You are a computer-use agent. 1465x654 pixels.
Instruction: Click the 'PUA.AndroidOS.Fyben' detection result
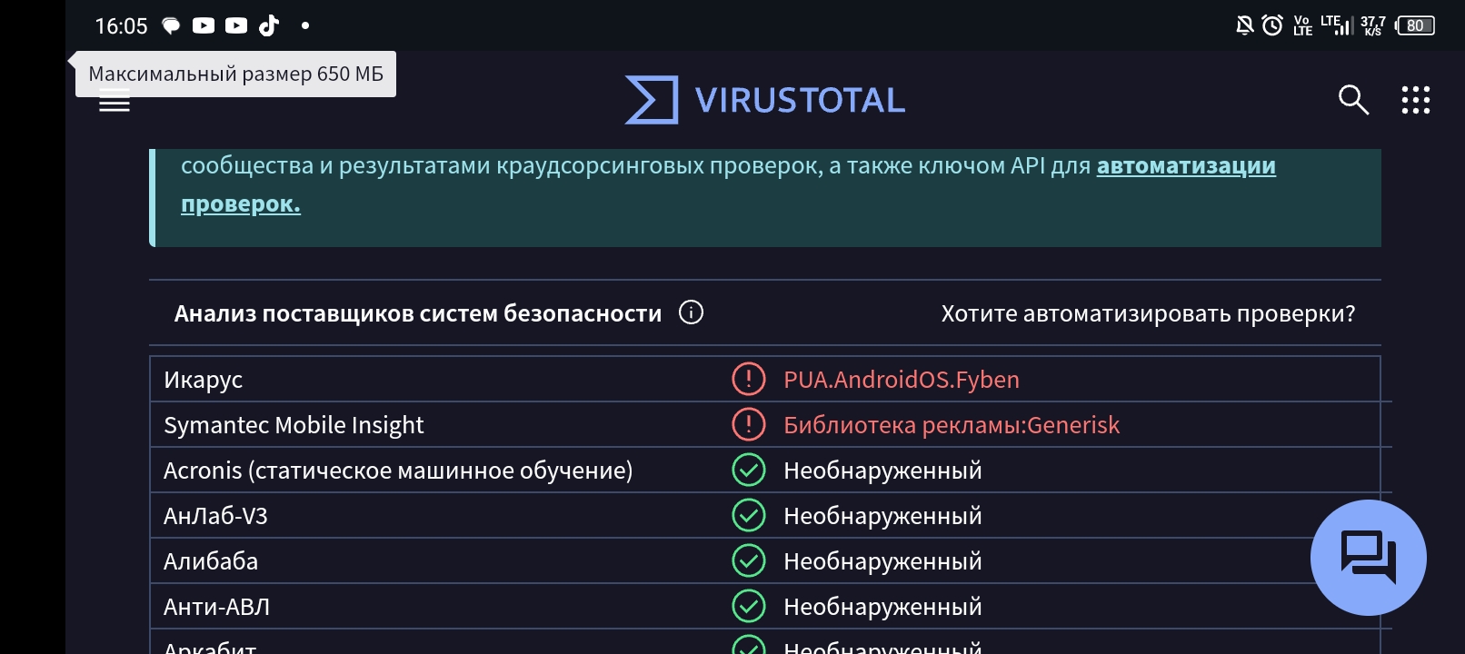click(x=902, y=380)
